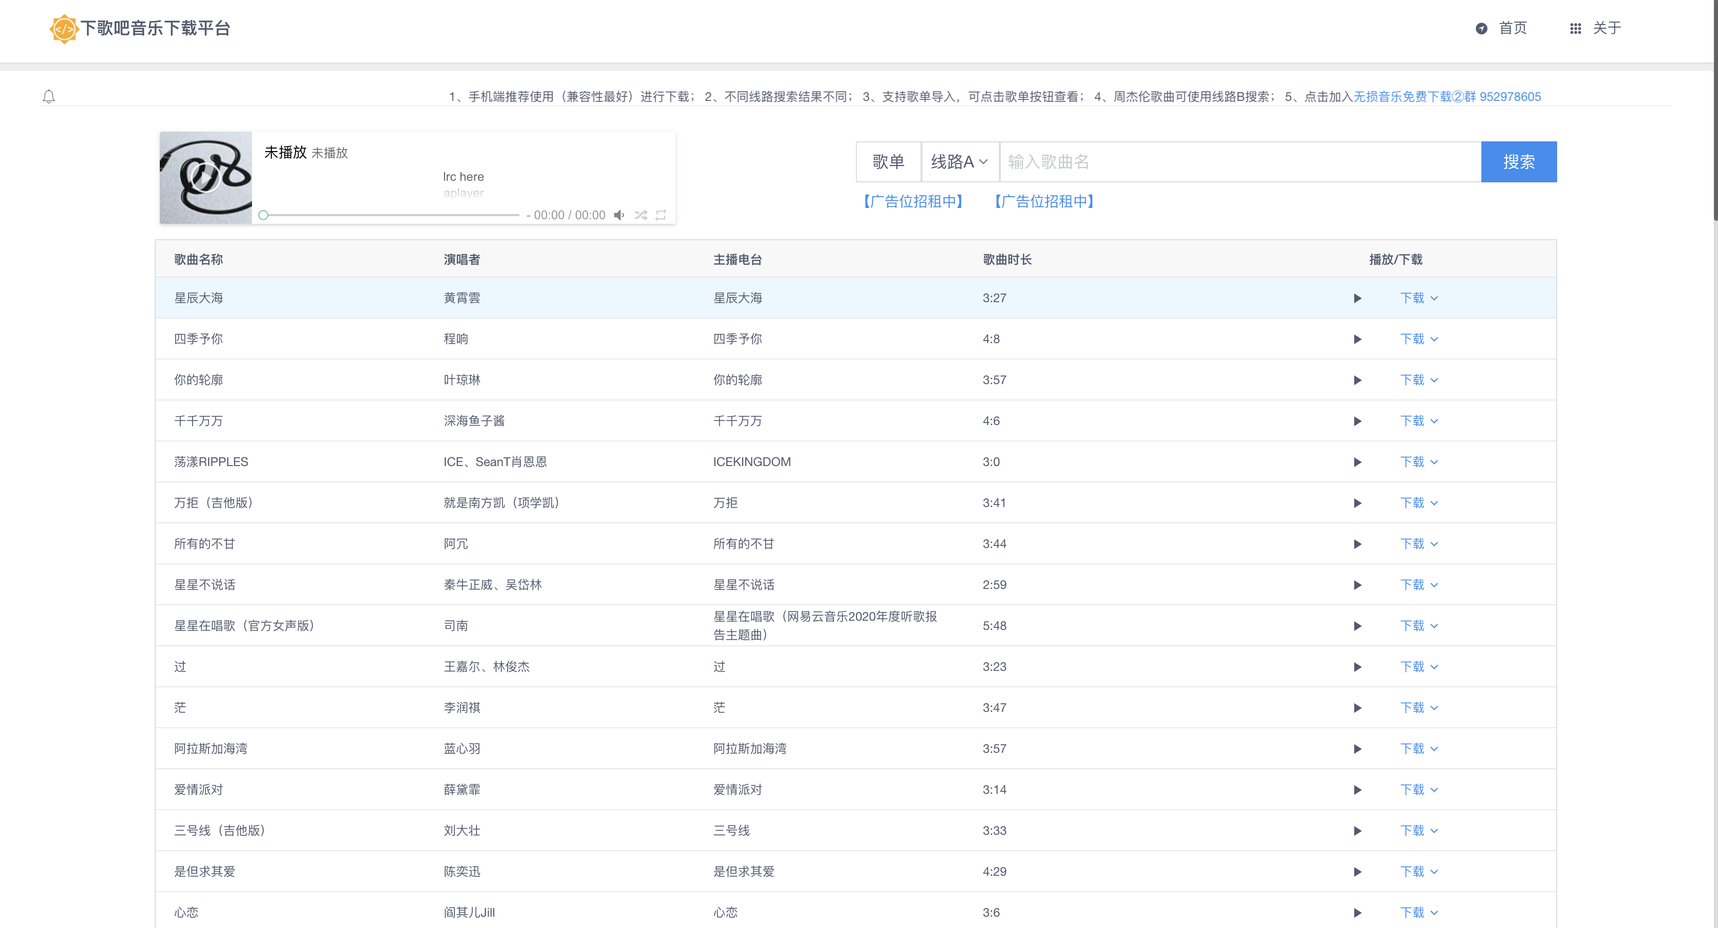
Task: Open the 歌单 playlist button
Action: [x=888, y=162]
